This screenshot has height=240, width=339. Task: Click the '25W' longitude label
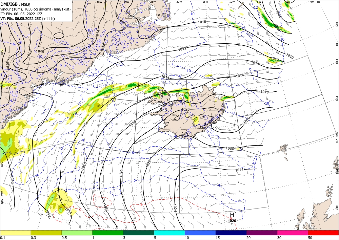pyautogui.click(x=153, y=1)
